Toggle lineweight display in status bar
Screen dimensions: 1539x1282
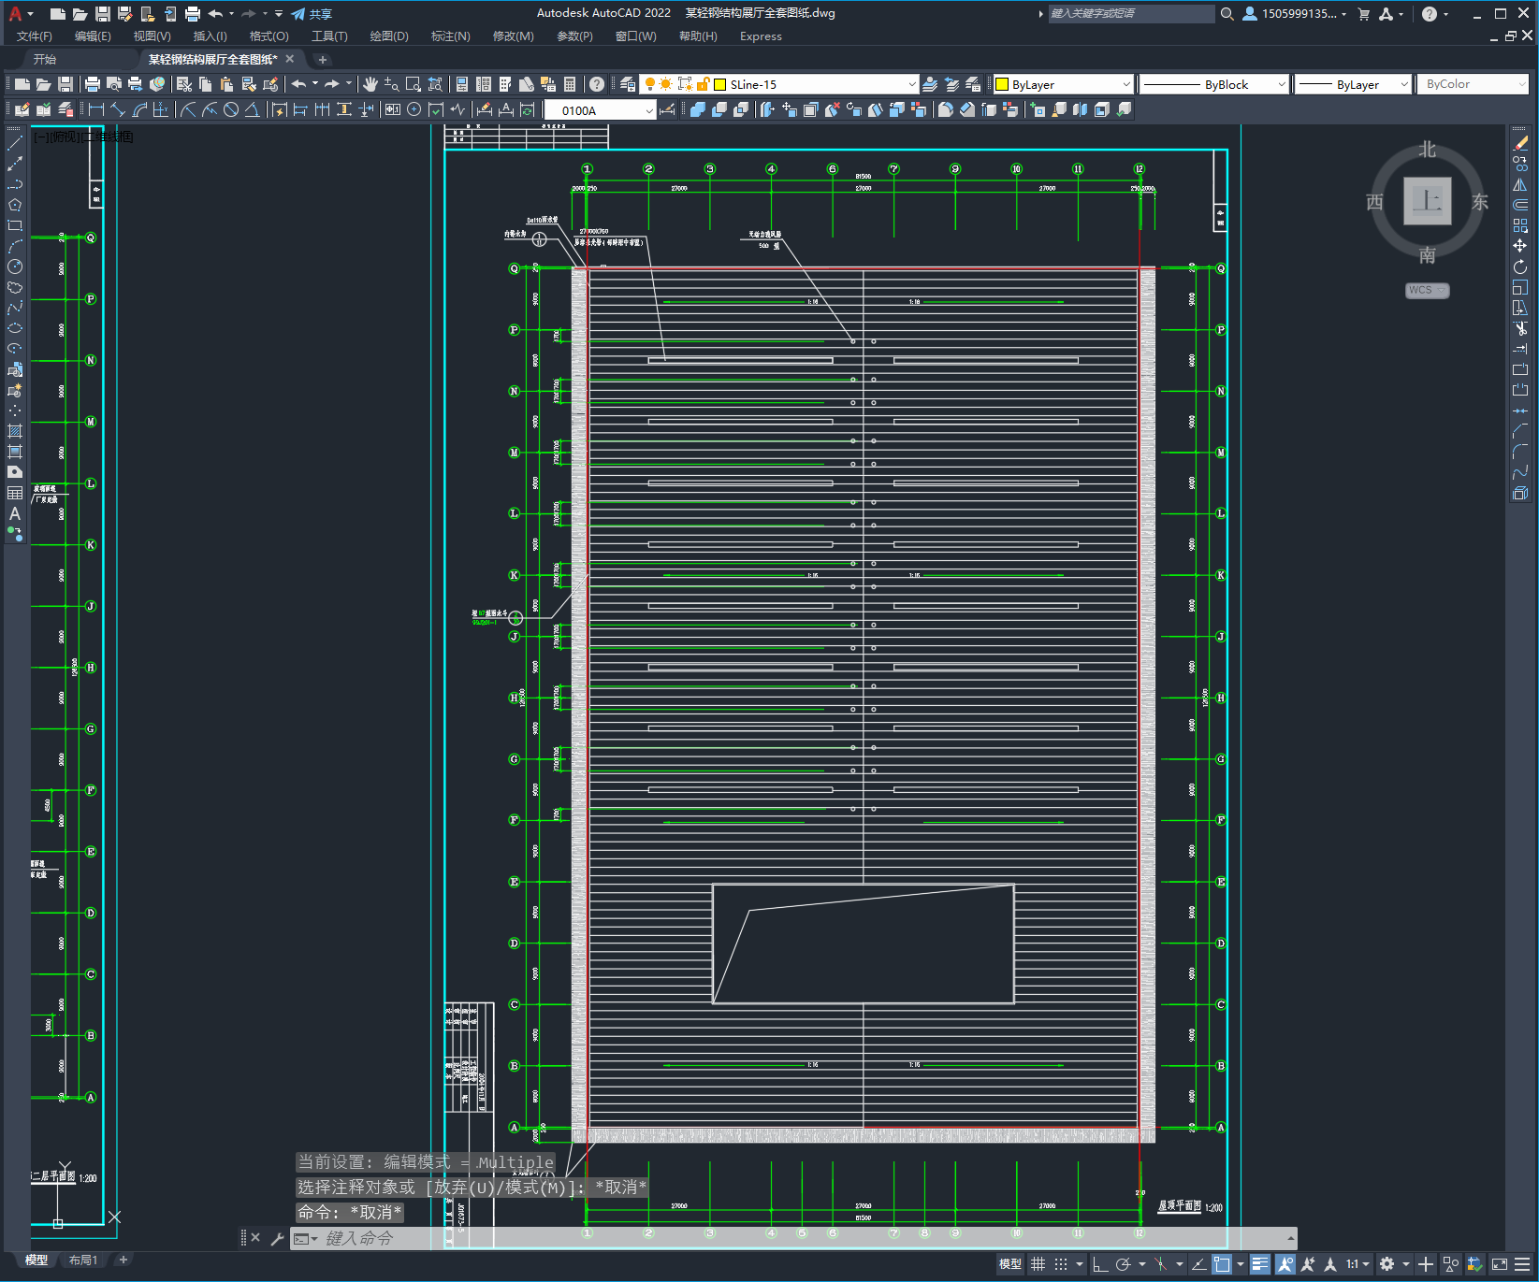(x=1260, y=1264)
